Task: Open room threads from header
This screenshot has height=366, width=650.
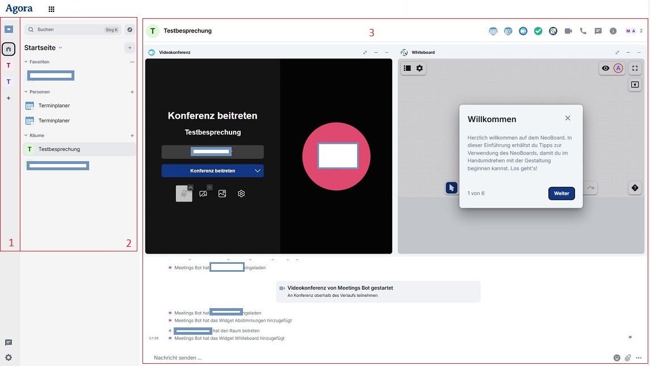Action: (598, 31)
